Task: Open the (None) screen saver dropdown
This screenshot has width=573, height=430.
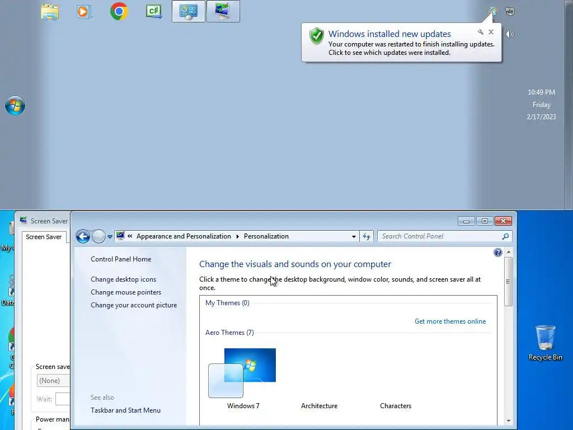Action: coord(53,381)
